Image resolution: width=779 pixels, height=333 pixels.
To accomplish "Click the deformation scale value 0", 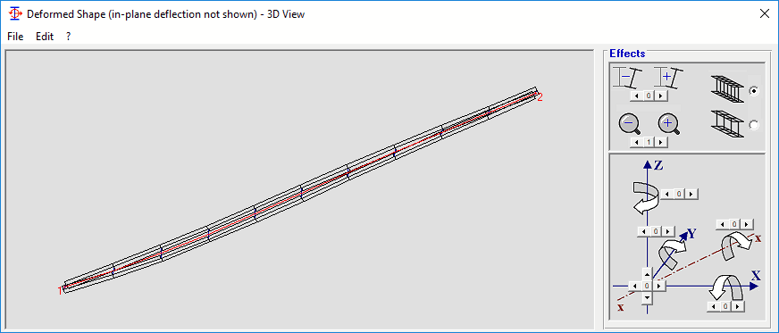I will [x=649, y=96].
